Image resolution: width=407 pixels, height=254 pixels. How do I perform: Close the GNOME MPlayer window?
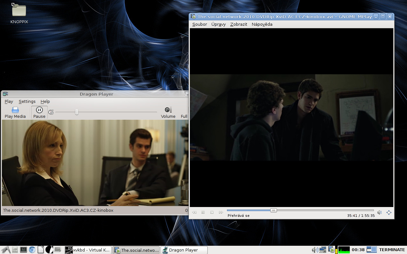pyautogui.click(x=390, y=17)
